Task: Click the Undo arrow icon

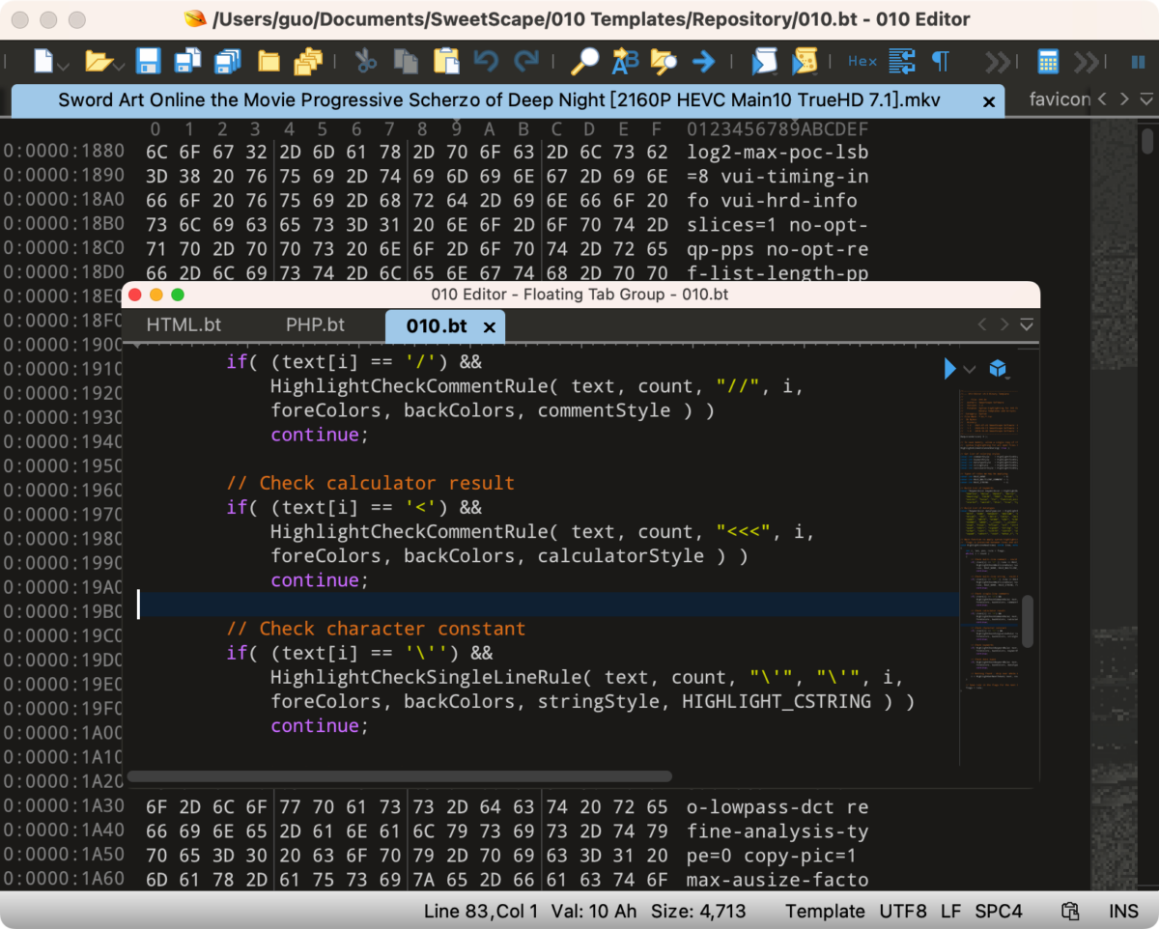Action: 485,62
